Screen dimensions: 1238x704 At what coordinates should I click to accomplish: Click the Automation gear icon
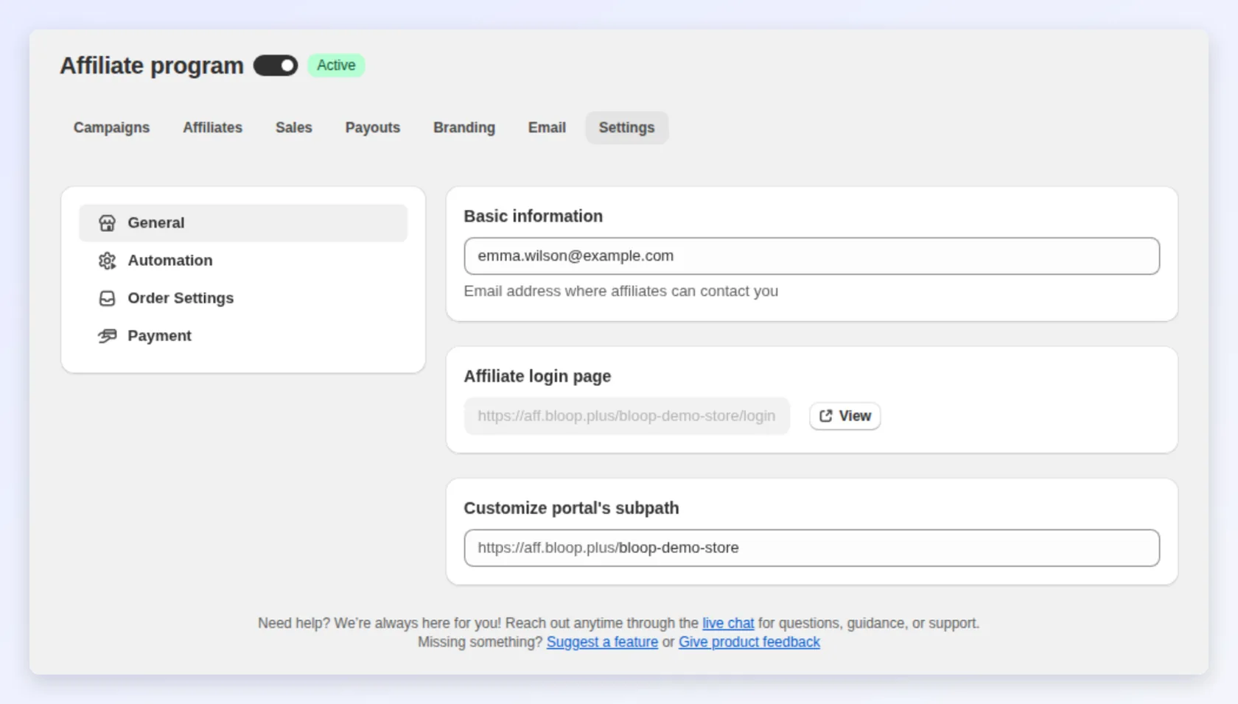108,261
